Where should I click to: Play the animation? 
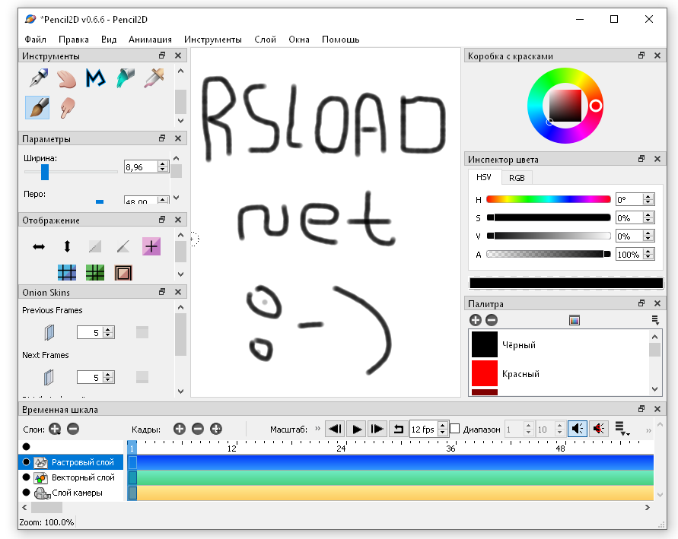point(357,429)
